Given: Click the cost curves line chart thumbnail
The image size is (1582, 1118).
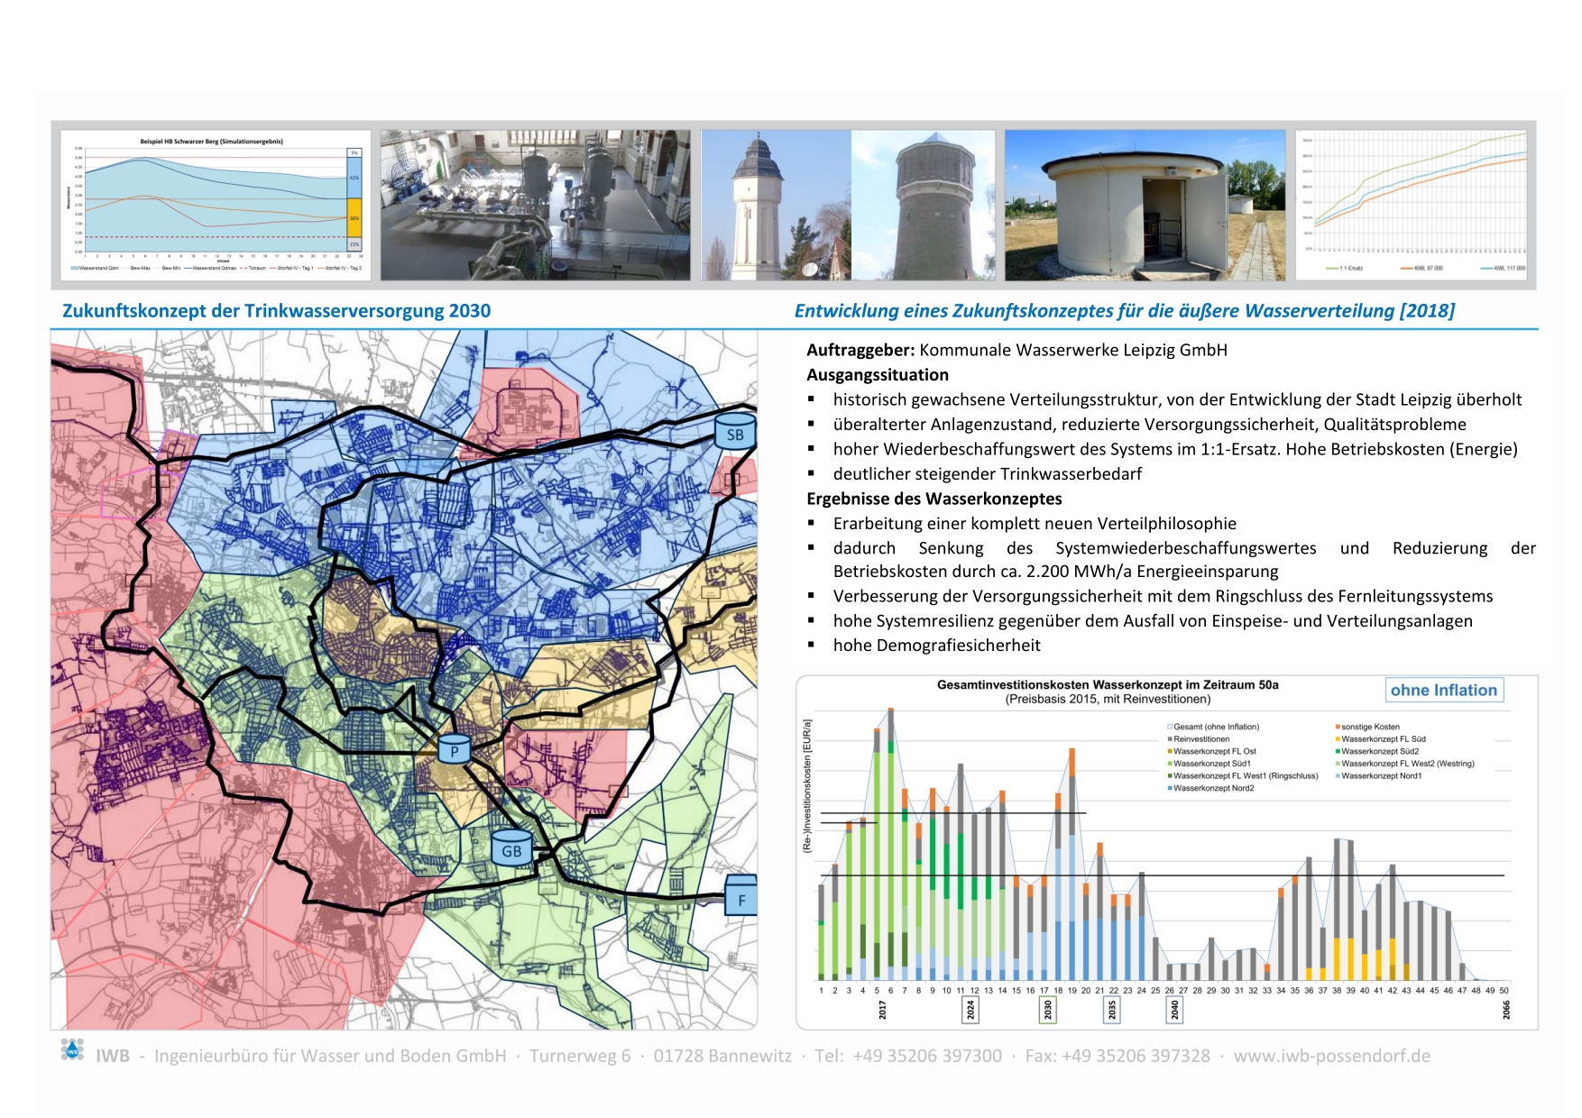Looking at the screenshot, I should pyautogui.click(x=1413, y=205).
